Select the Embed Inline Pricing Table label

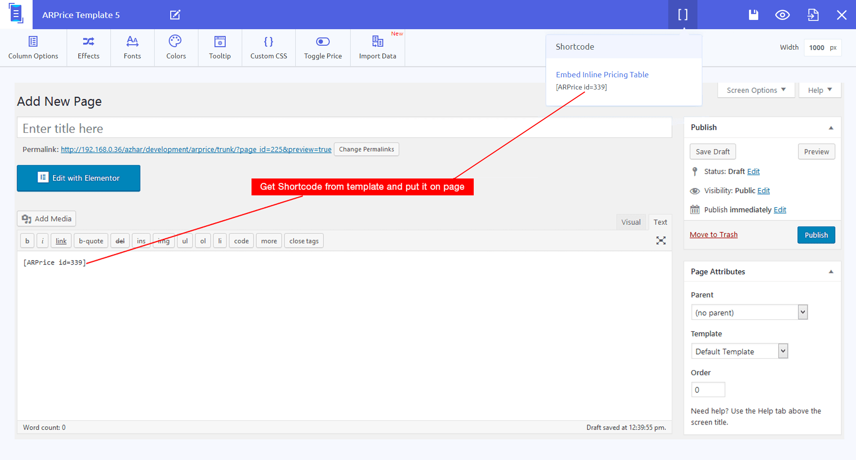tap(602, 74)
